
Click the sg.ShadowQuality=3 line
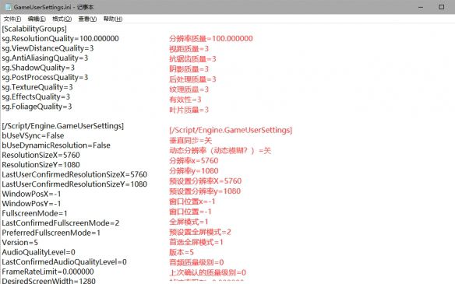(x=38, y=68)
